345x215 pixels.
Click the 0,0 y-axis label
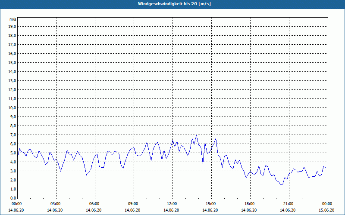[13, 198]
